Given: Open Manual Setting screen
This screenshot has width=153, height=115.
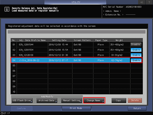Looking at the screenshot, I should [72, 100].
